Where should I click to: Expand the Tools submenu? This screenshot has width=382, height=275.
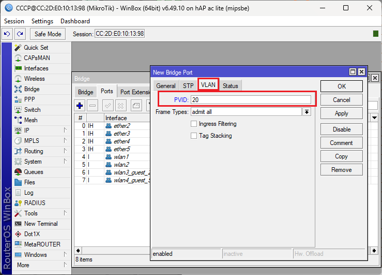(x=65, y=213)
